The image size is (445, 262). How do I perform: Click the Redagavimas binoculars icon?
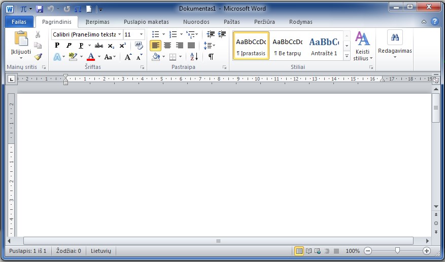395,37
